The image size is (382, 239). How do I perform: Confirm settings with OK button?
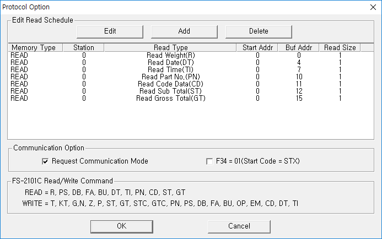[122, 226]
